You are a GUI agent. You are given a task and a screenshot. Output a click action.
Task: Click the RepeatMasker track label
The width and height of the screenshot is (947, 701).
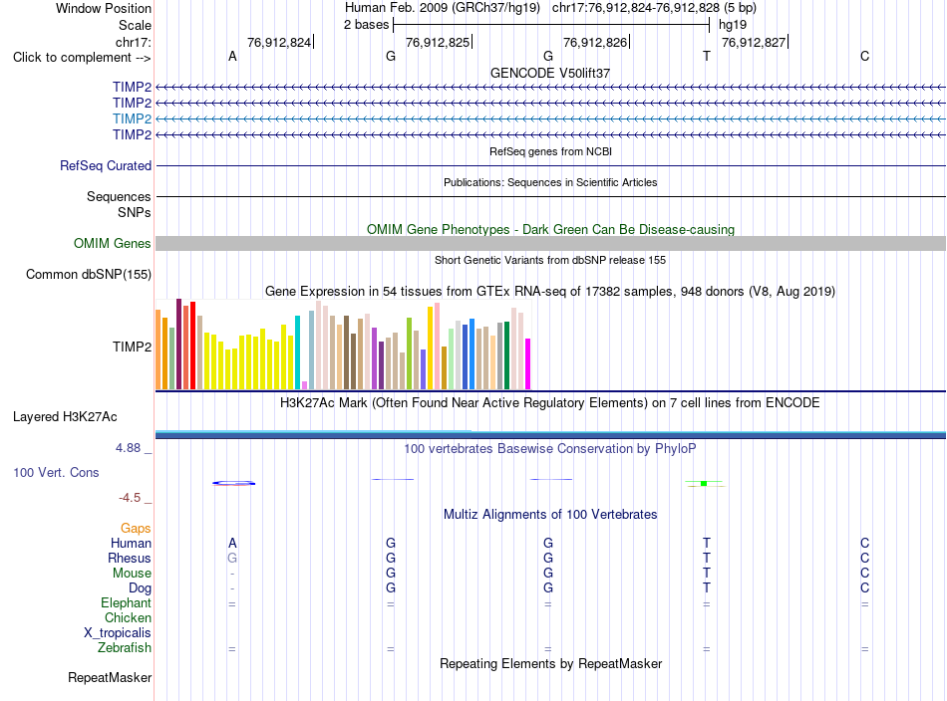click(110, 677)
